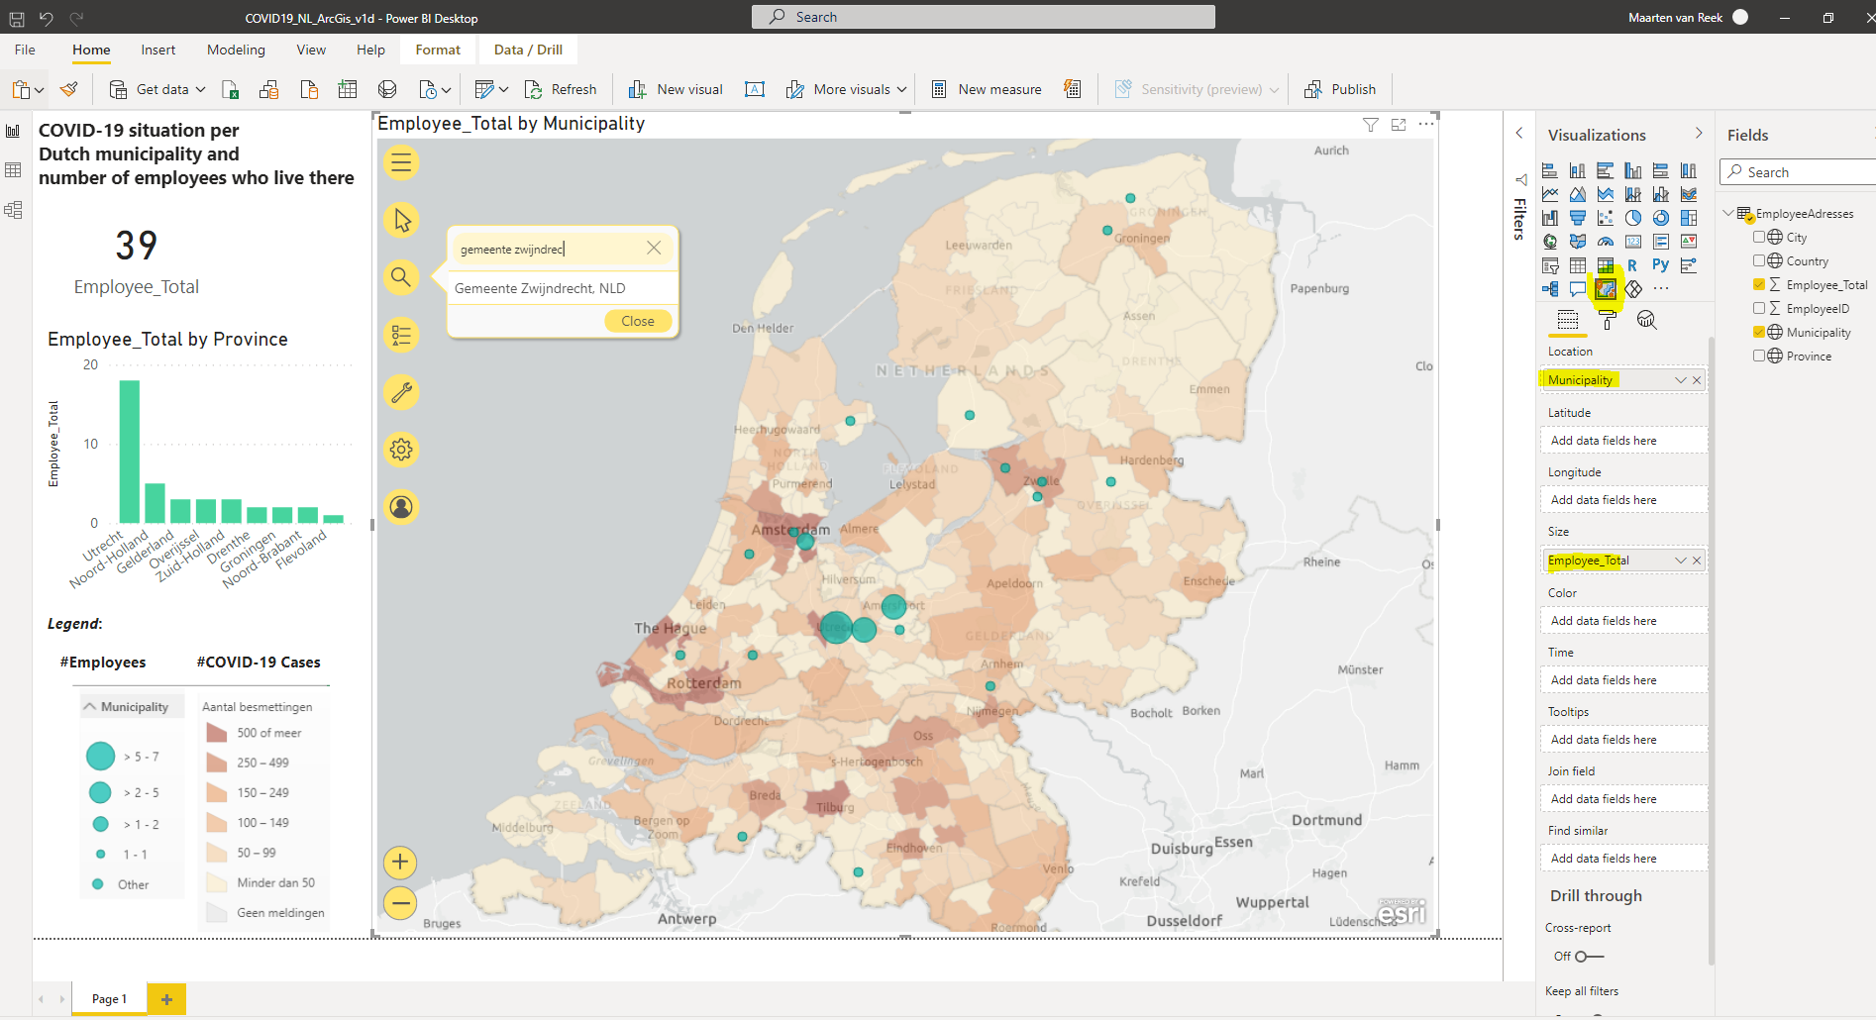Image resolution: width=1876 pixels, height=1020 pixels.
Task: Open the map layers hamburger menu
Action: point(401,162)
